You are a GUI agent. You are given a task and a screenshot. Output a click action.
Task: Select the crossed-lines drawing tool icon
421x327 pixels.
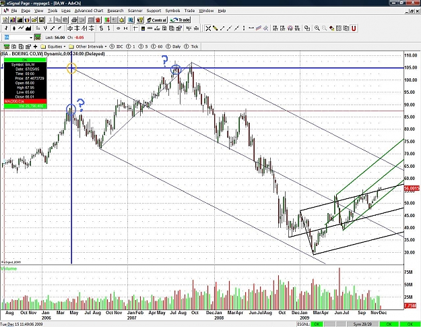click(x=208, y=28)
